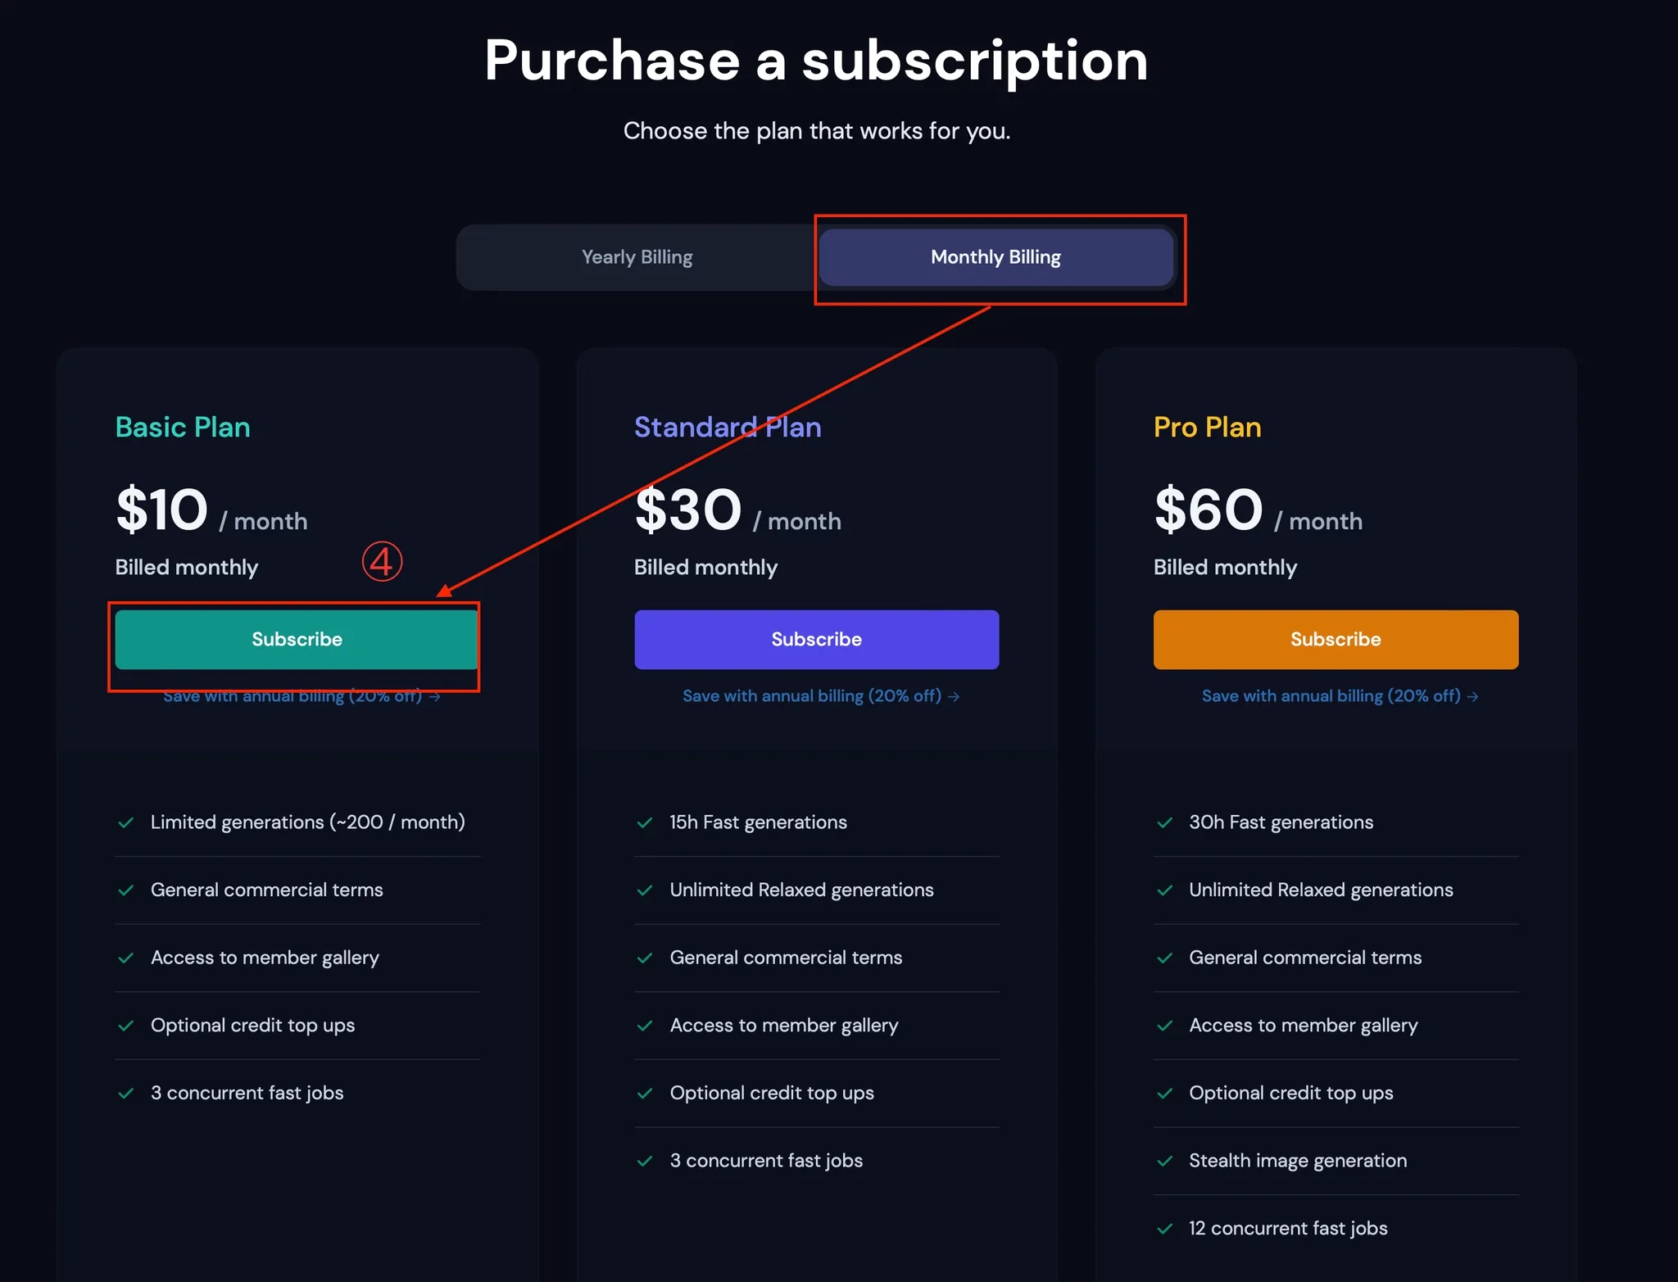Open annual billing savings link under Pro
This screenshot has width=1678, height=1282.
coord(1340,696)
